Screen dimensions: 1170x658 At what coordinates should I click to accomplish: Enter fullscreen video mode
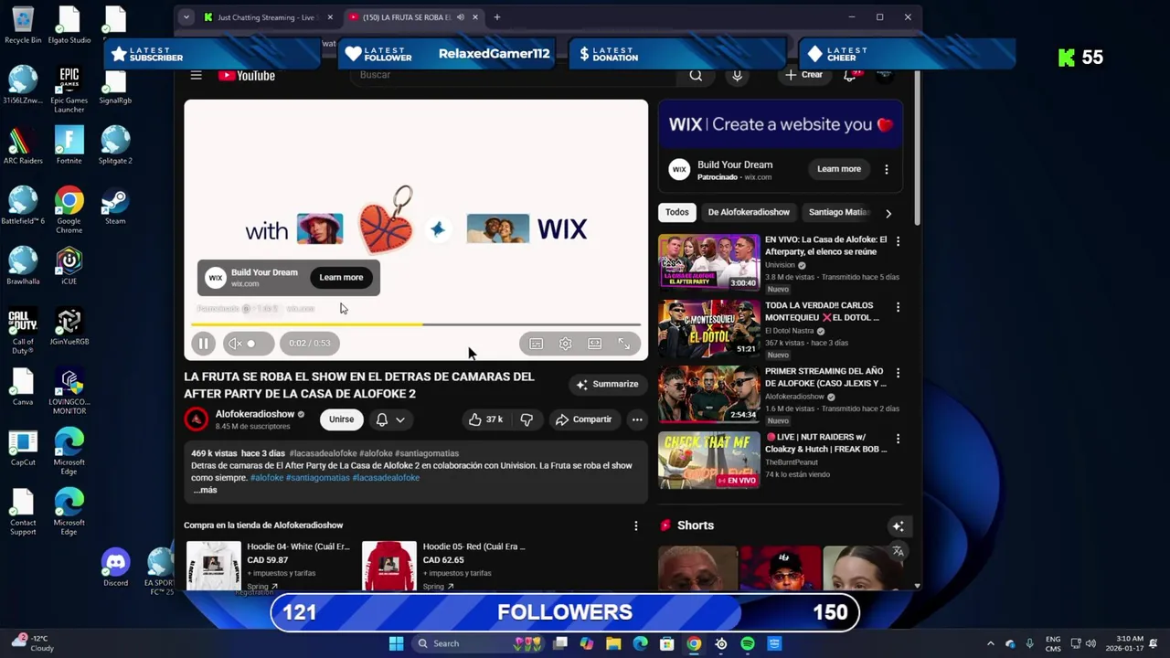[x=624, y=344]
